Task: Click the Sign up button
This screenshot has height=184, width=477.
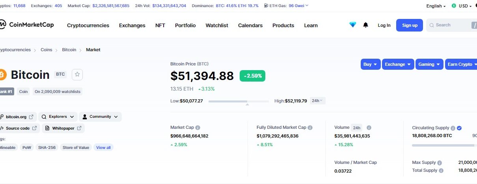Action: [x=410, y=25]
